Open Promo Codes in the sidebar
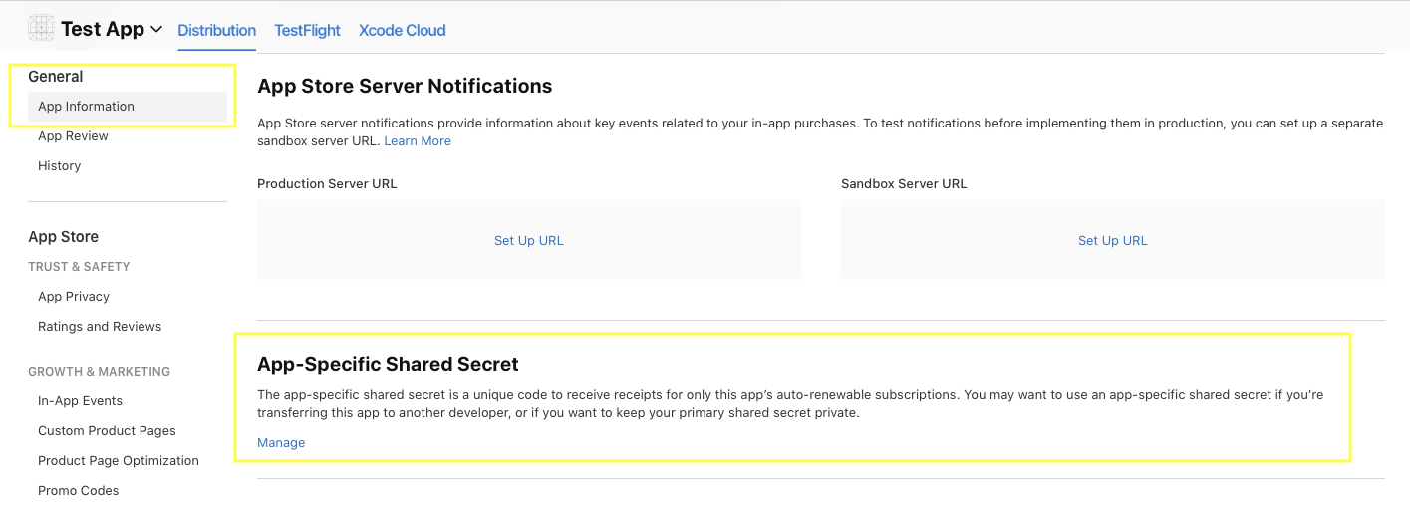 point(78,491)
